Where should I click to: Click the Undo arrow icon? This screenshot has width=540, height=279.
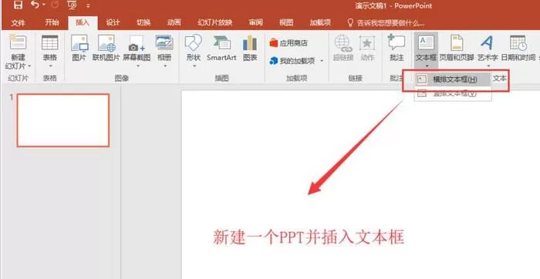[x=35, y=5]
